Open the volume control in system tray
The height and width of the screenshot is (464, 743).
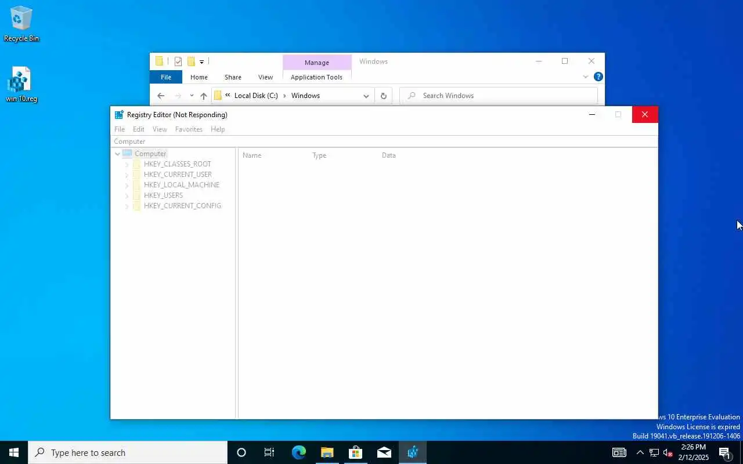[668, 452]
